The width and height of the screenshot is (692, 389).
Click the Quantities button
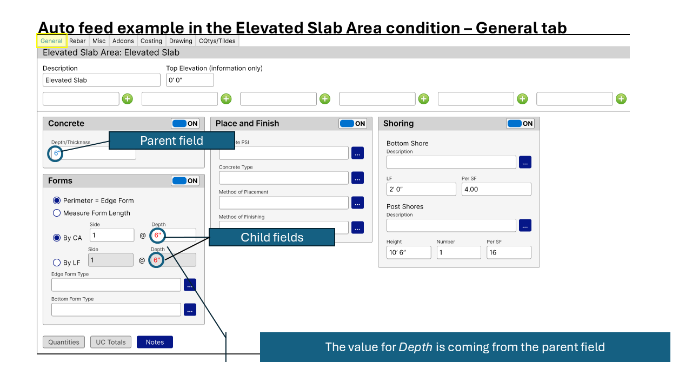coord(64,342)
